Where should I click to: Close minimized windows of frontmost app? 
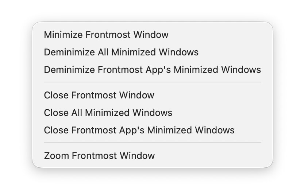pyautogui.click(x=139, y=130)
